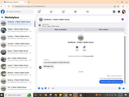Click the conversation list scrollbar
Viewport: 129px width, 97px height.
[x=35, y=24]
